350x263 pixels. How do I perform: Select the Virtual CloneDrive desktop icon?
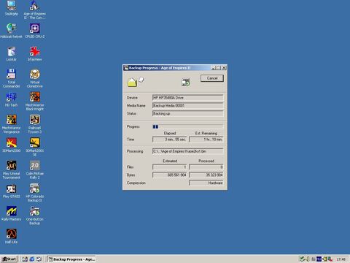(35, 78)
